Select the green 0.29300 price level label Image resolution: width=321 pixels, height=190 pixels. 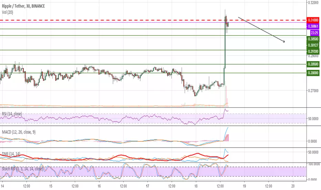(x=313, y=51)
